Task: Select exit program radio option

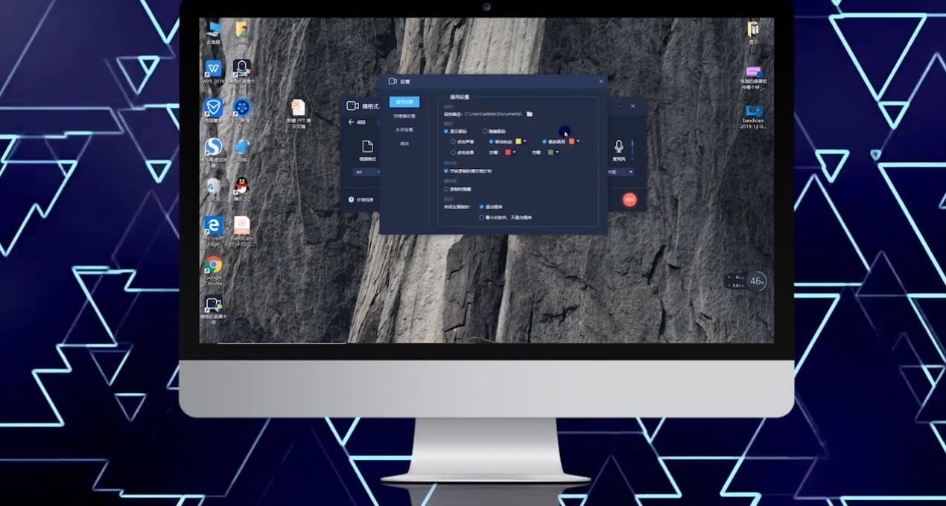Action: [x=482, y=207]
